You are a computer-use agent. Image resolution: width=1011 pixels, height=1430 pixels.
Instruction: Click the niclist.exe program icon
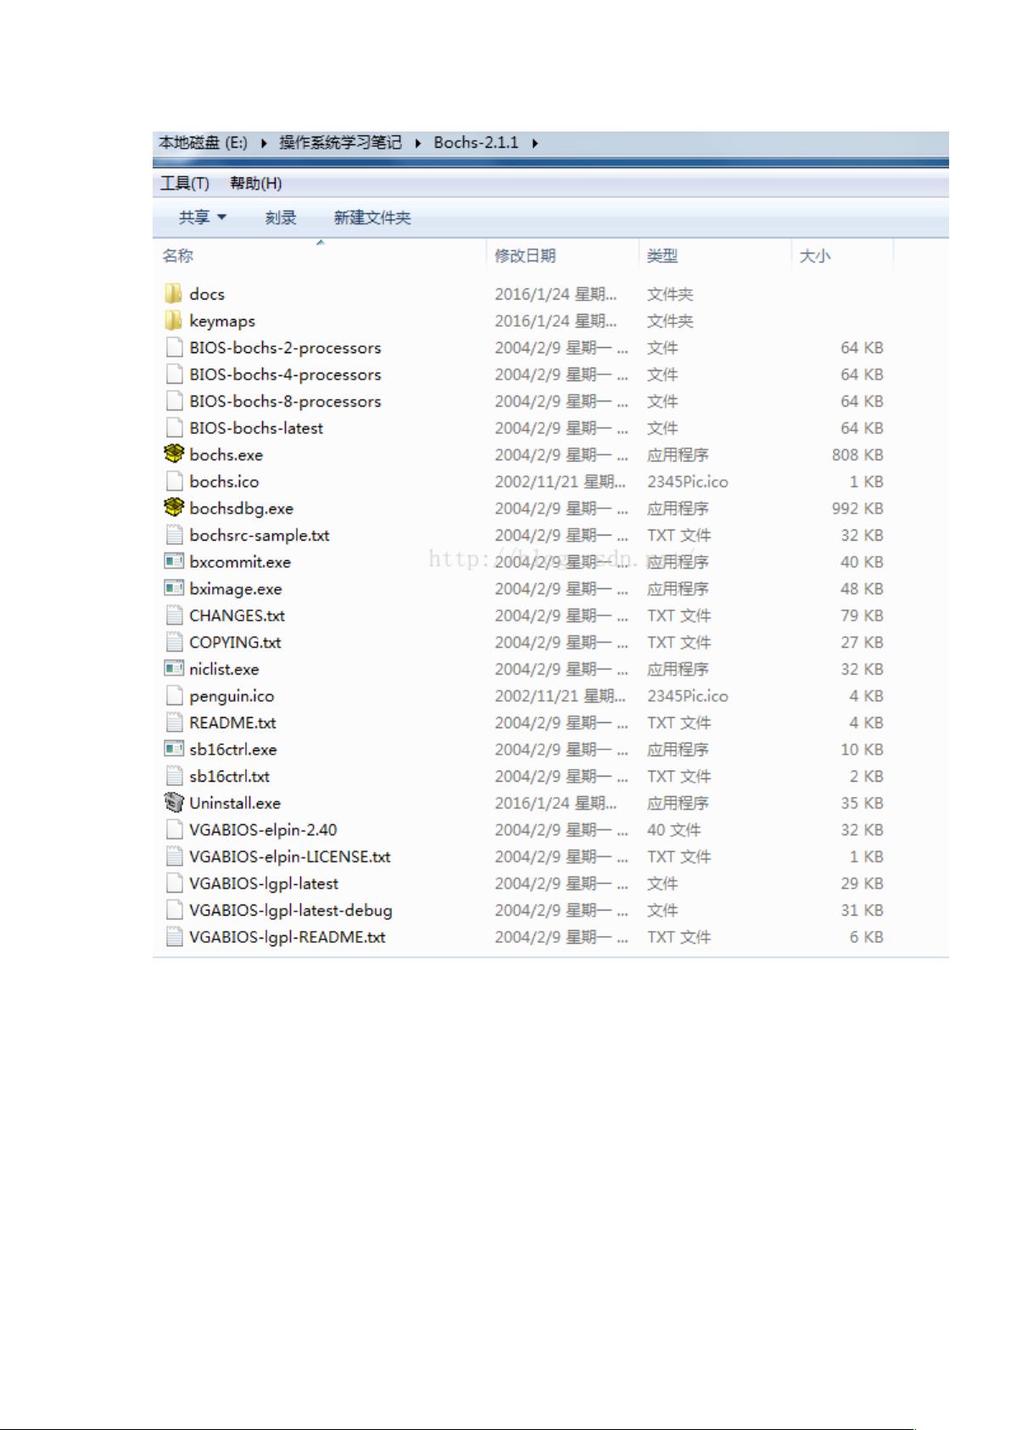(x=174, y=669)
